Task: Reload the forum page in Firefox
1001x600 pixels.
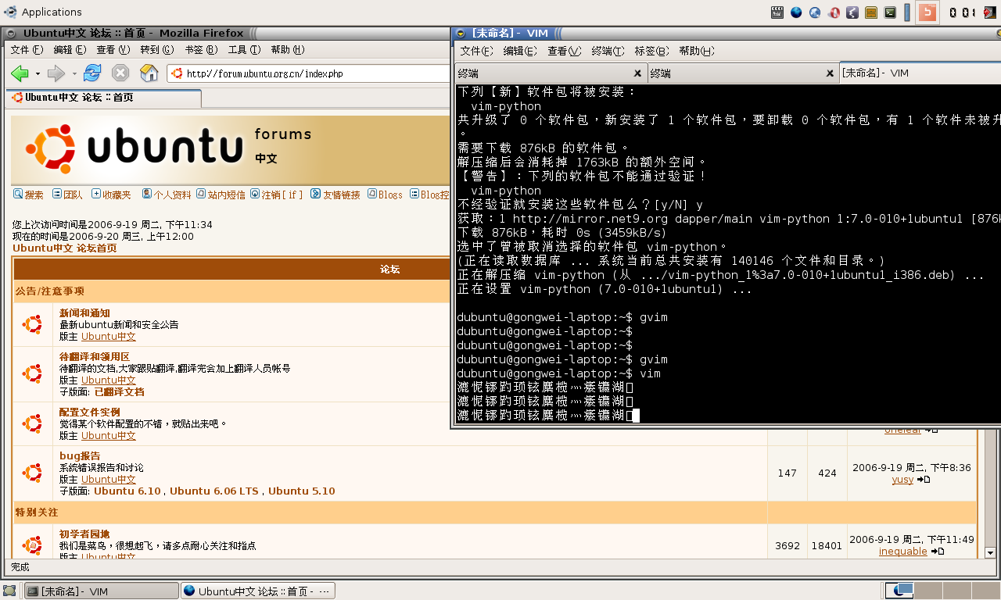Action: point(92,73)
